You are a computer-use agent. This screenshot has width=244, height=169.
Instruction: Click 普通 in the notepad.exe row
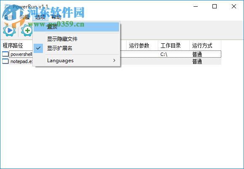click(197, 61)
